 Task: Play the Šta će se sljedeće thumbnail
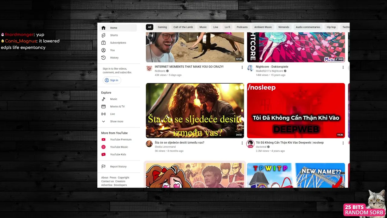(x=195, y=111)
